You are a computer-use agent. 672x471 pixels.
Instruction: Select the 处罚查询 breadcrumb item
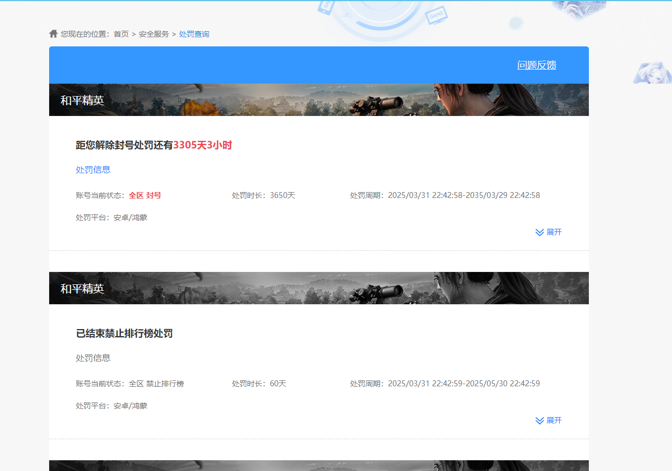click(194, 33)
